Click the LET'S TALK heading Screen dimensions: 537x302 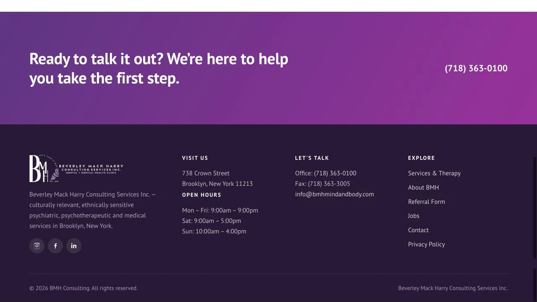pyautogui.click(x=312, y=158)
